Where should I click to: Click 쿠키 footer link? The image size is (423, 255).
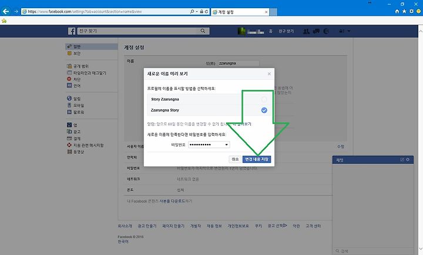258,226
